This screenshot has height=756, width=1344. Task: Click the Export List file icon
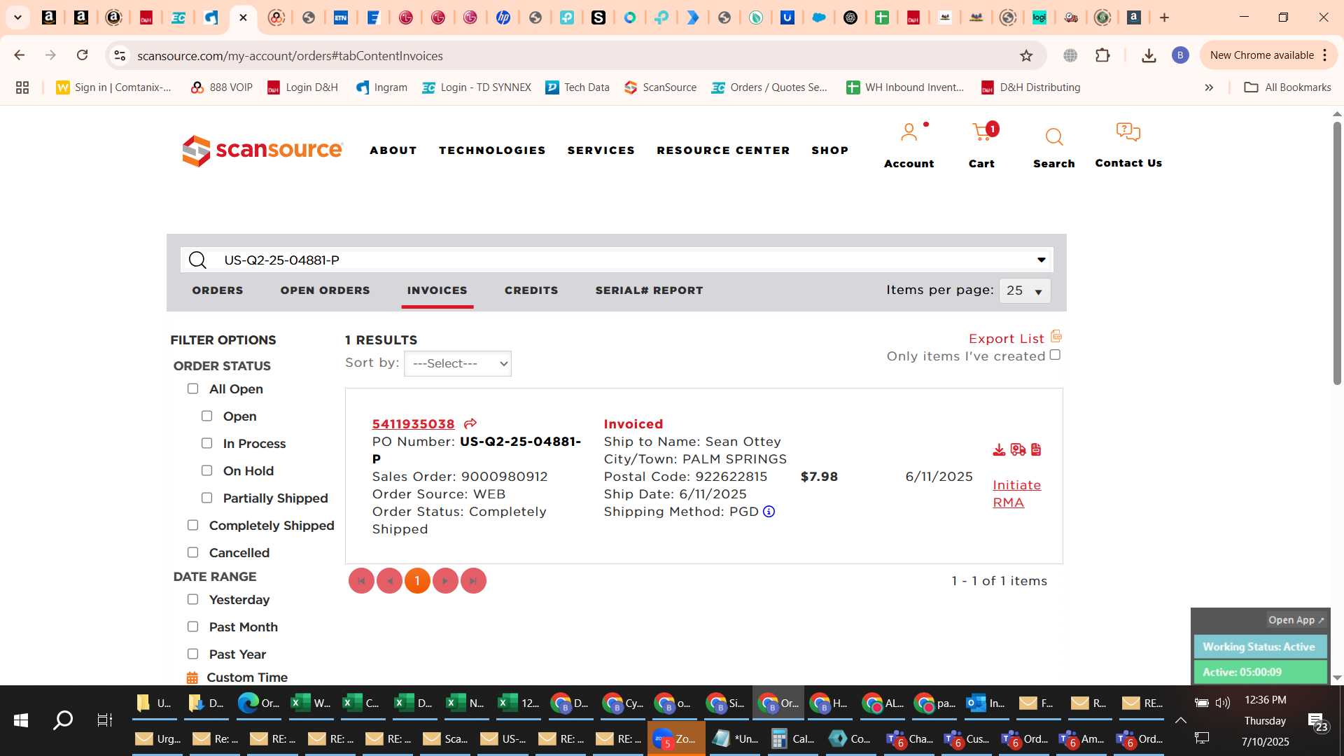tap(1056, 336)
